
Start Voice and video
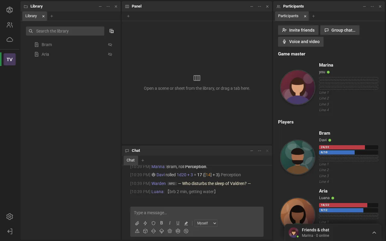tap(301, 42)
